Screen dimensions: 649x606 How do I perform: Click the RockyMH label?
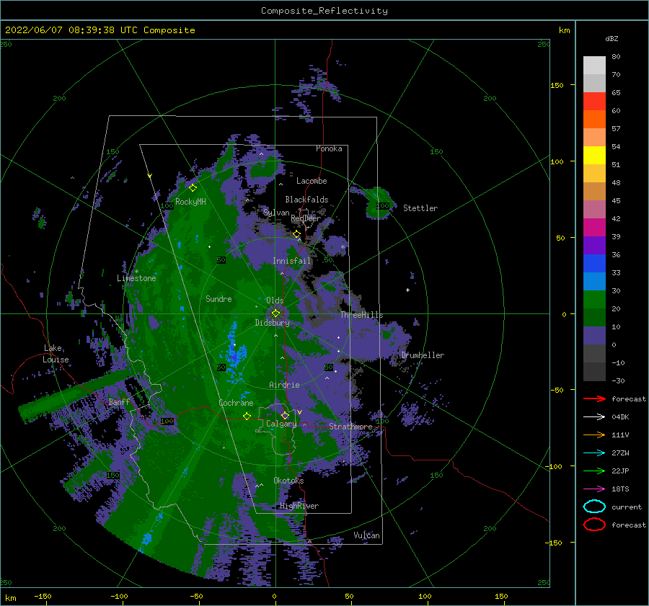click(190, 202)
